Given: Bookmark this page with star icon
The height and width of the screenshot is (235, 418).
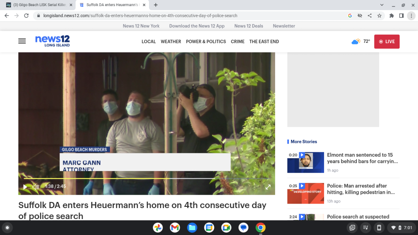Looking at the screenshot, I should point(379,16).
